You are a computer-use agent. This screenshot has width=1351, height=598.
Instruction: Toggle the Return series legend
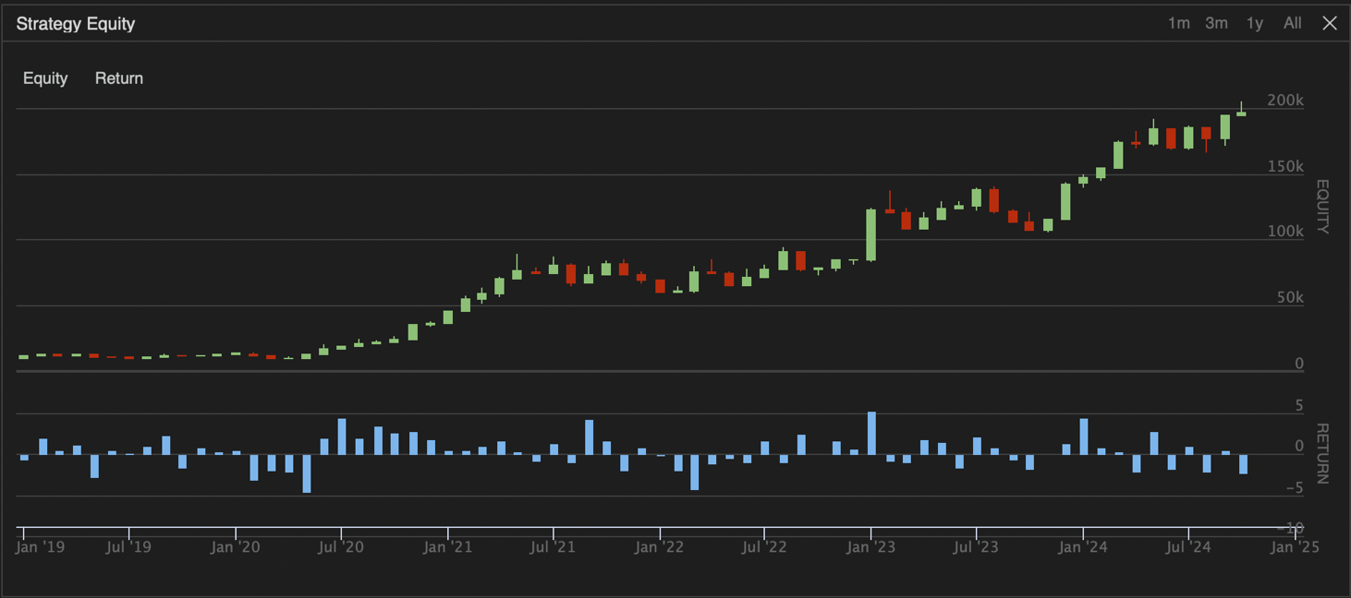point(119,78)
